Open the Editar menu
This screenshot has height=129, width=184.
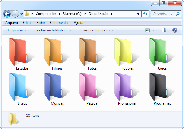(x=27, y=23)
